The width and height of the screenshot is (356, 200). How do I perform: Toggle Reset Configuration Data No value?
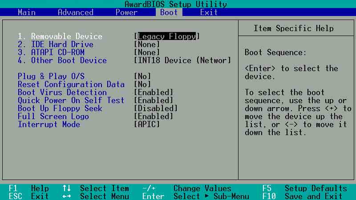coord(142,84)
